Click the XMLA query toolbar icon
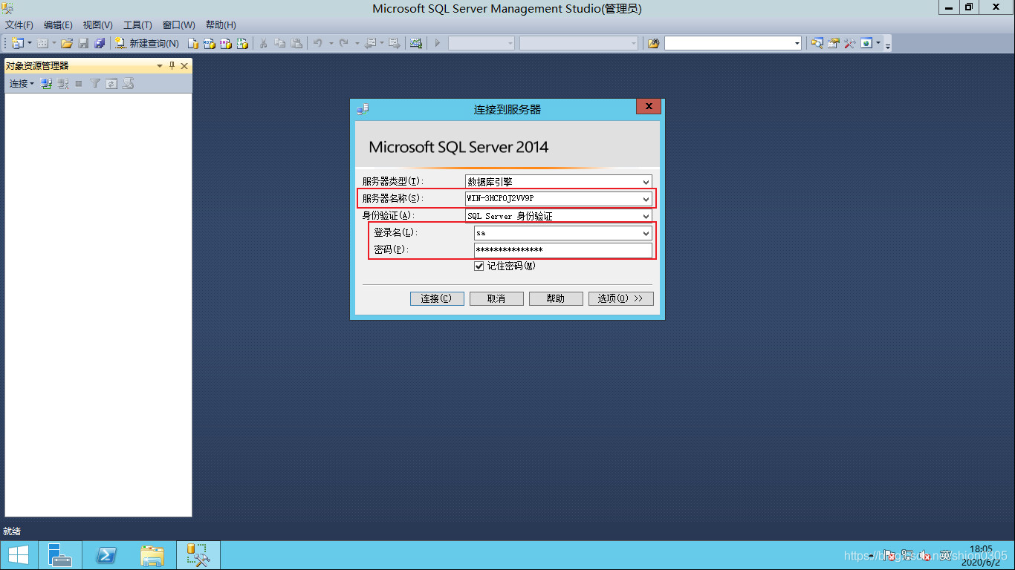Screen dimensions: 1015x570 (x=242, y=43)
